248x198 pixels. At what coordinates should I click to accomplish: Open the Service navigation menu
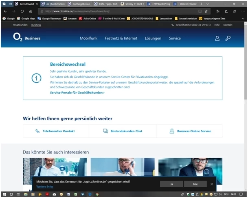pos(175,38)
